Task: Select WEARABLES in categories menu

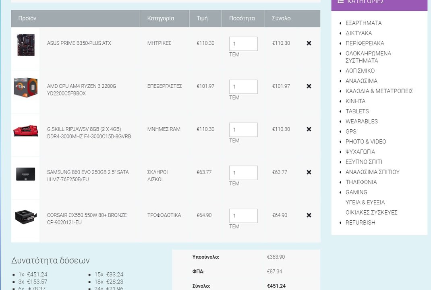Action: pyautogui.click(x=361, y=121)
